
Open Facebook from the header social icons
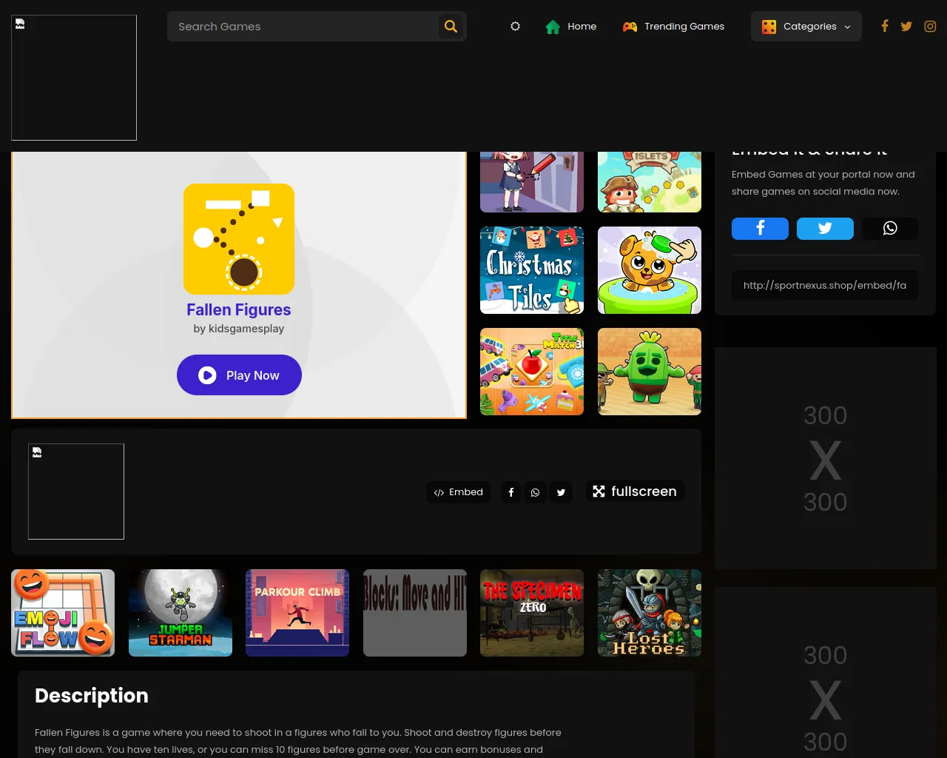885,26
